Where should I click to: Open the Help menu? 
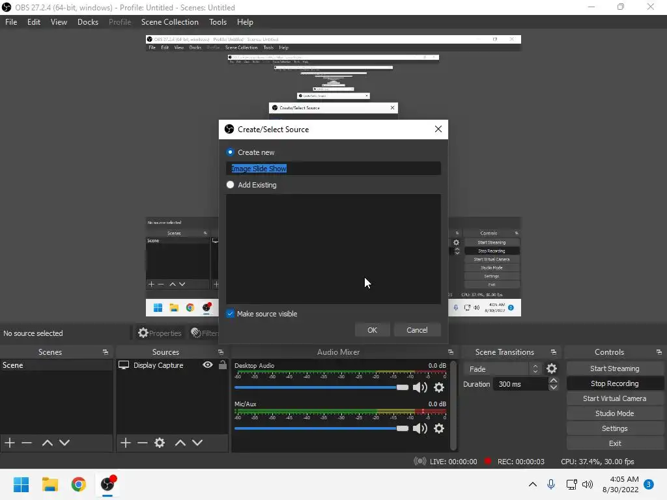245,22
